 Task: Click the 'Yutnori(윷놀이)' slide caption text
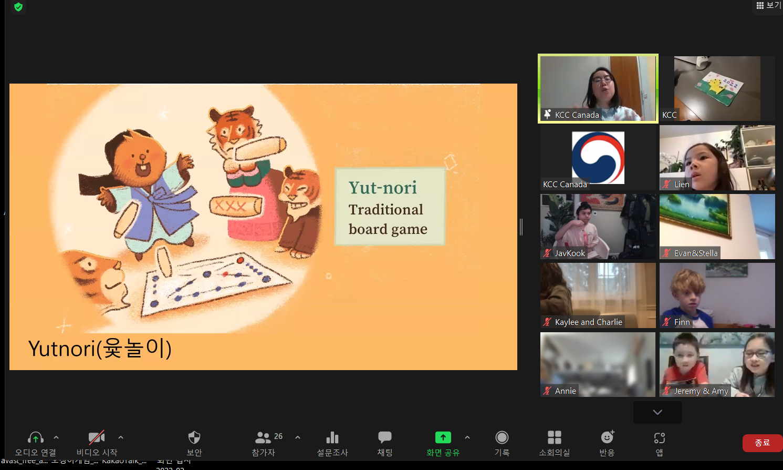(100, 349)
